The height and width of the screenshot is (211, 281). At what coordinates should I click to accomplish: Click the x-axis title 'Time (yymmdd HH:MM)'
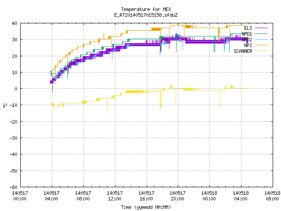(146, 207)
